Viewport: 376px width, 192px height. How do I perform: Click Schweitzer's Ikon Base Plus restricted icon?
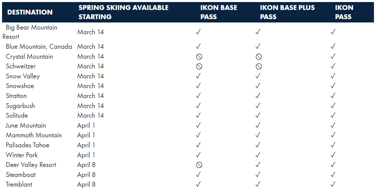(259, 66)
